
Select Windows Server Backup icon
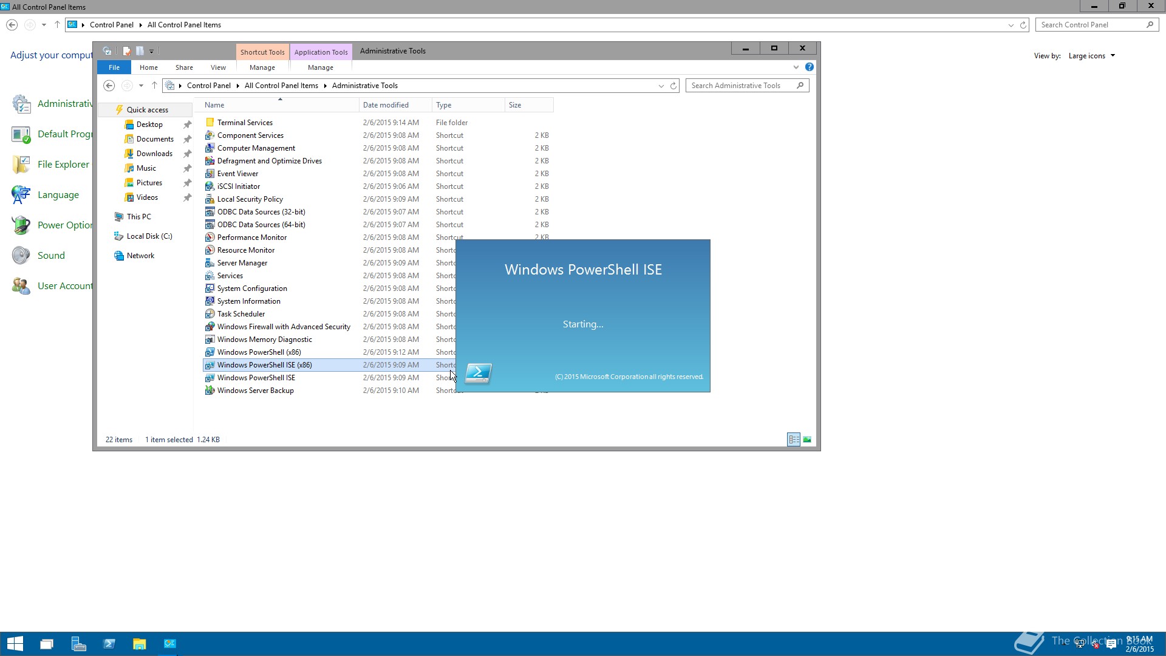[210, 391]
